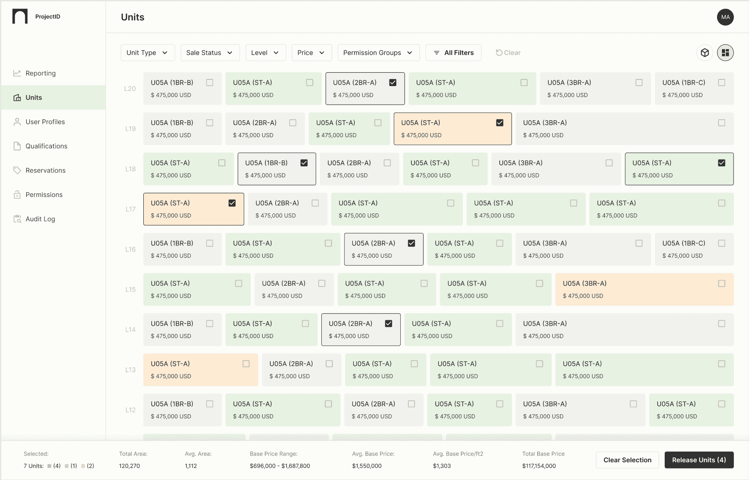This screenshot has width=749, height=480.
Task: Select Units in the sidebar
Action: (x=34, y=98)
